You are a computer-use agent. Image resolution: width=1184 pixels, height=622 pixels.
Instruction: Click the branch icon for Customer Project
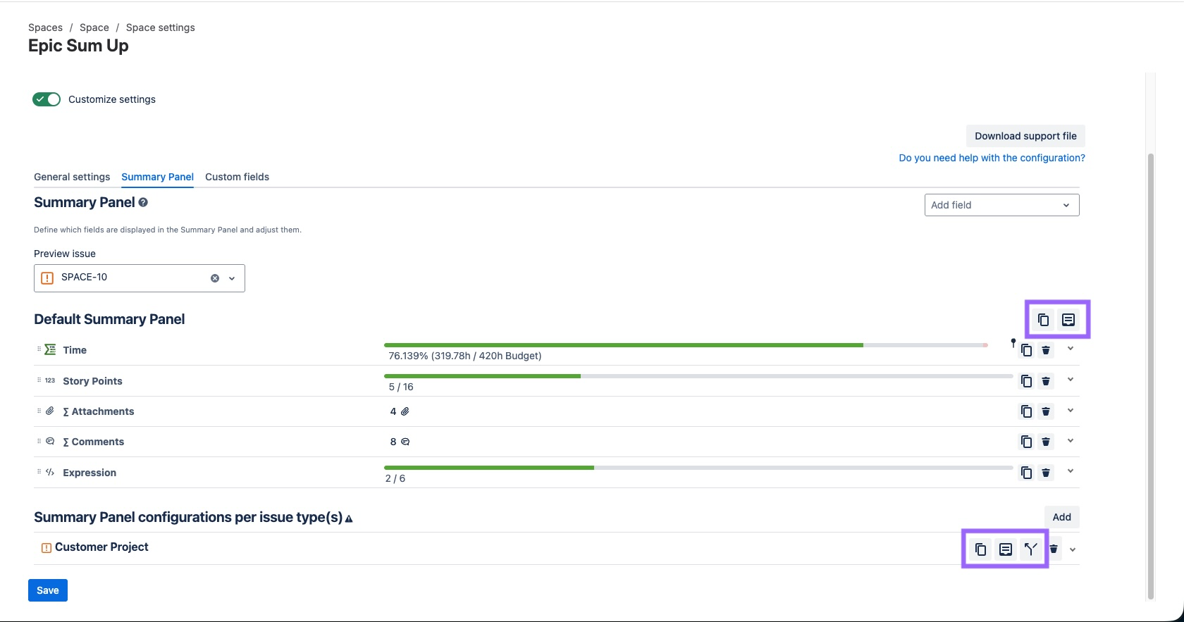click(1031, 549)
